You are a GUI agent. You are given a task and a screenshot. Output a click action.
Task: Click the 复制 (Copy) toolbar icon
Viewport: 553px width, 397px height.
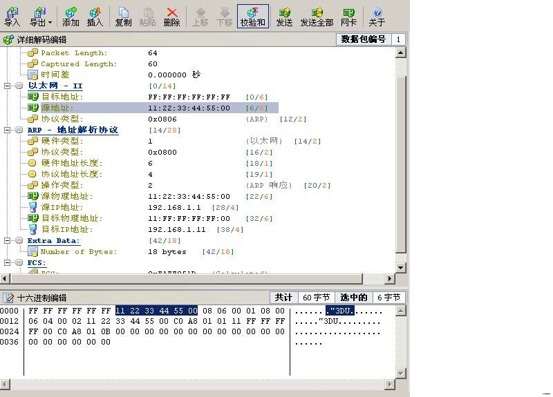[123, 16]
